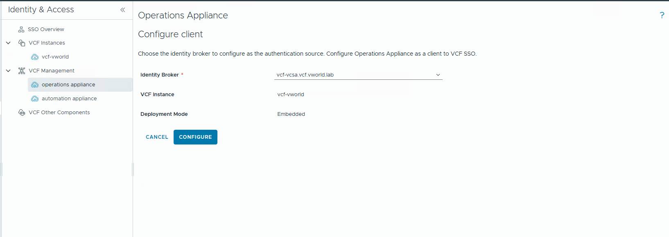Open help via the question mark icon

click(662, 16)
